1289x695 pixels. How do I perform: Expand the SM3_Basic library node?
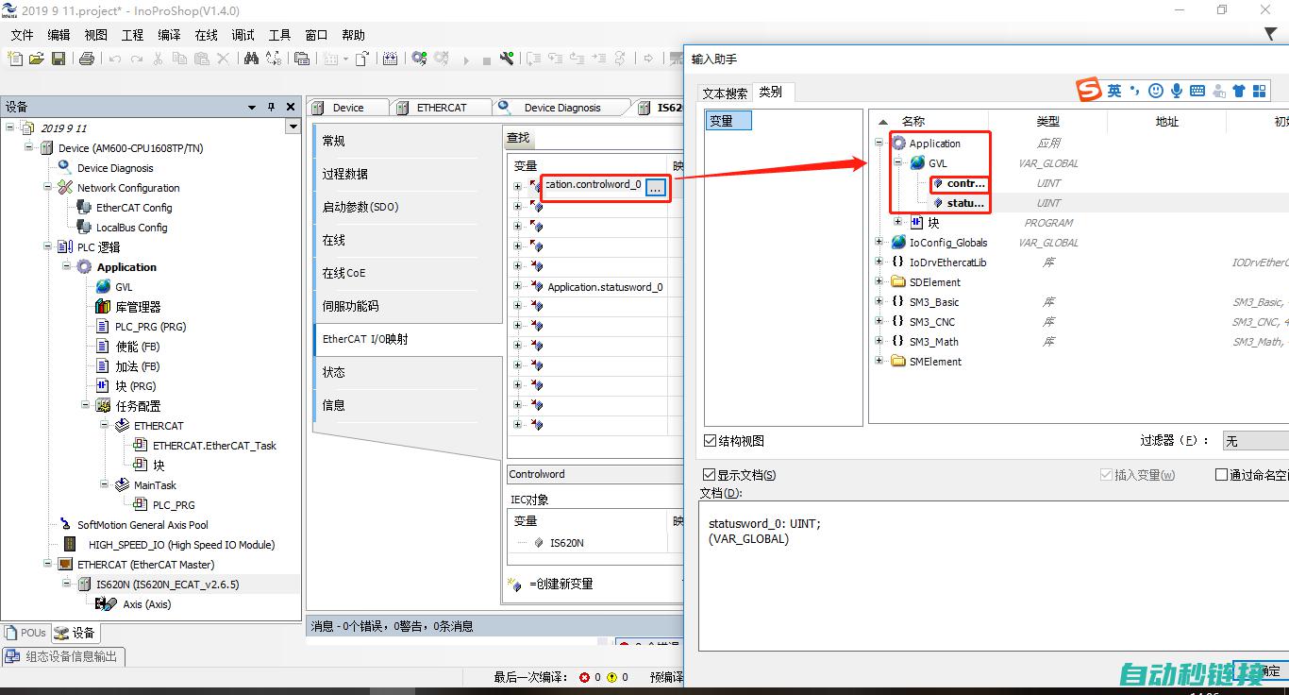(x=879, y=302)
